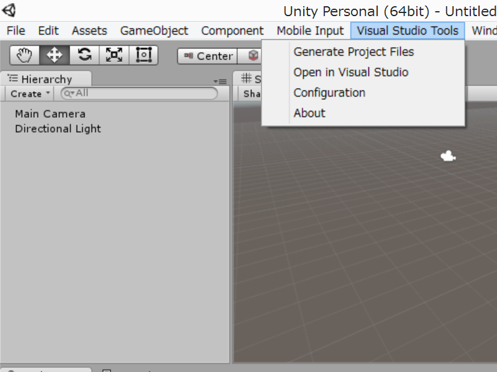Open the Hierarchy panel options menu icon

(x=221, y=81)
